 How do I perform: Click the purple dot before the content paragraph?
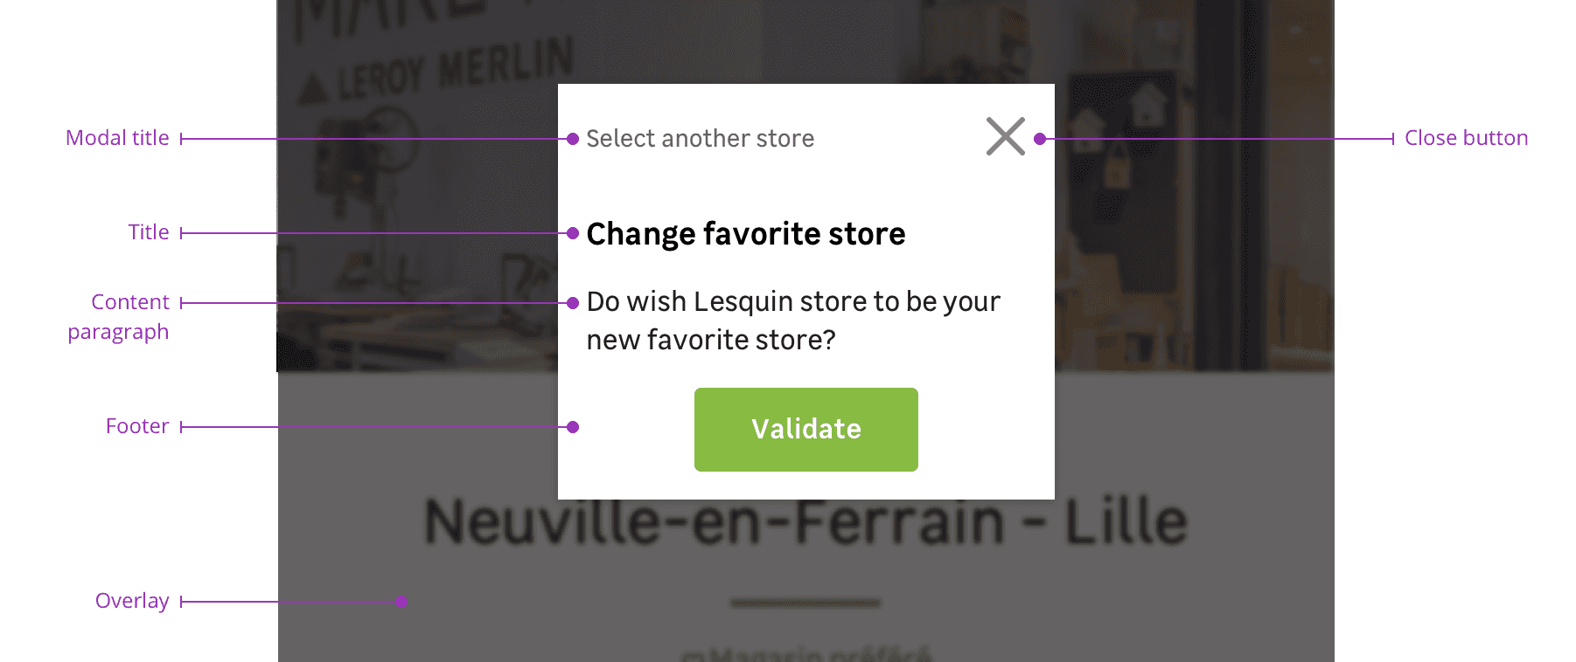(573, 303)
